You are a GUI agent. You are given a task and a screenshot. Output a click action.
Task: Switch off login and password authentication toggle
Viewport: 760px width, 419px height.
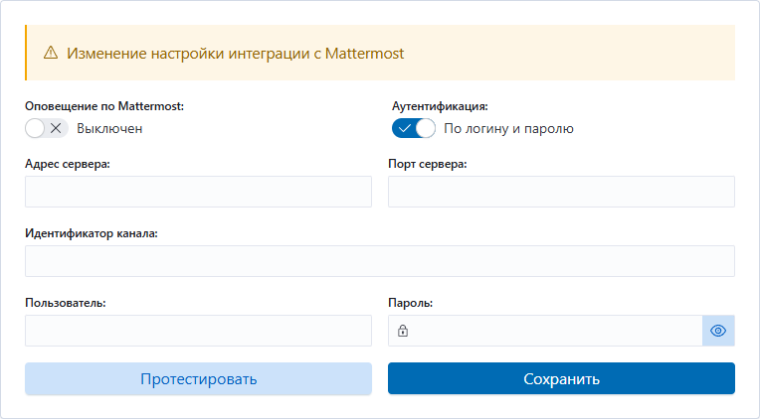click(414, 129)
